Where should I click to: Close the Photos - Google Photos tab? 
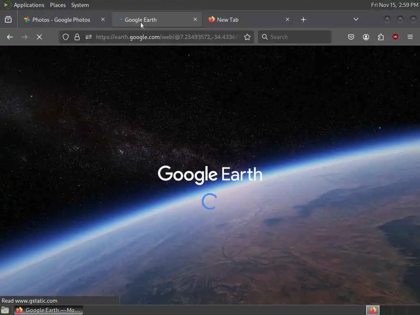click(103, 19)
